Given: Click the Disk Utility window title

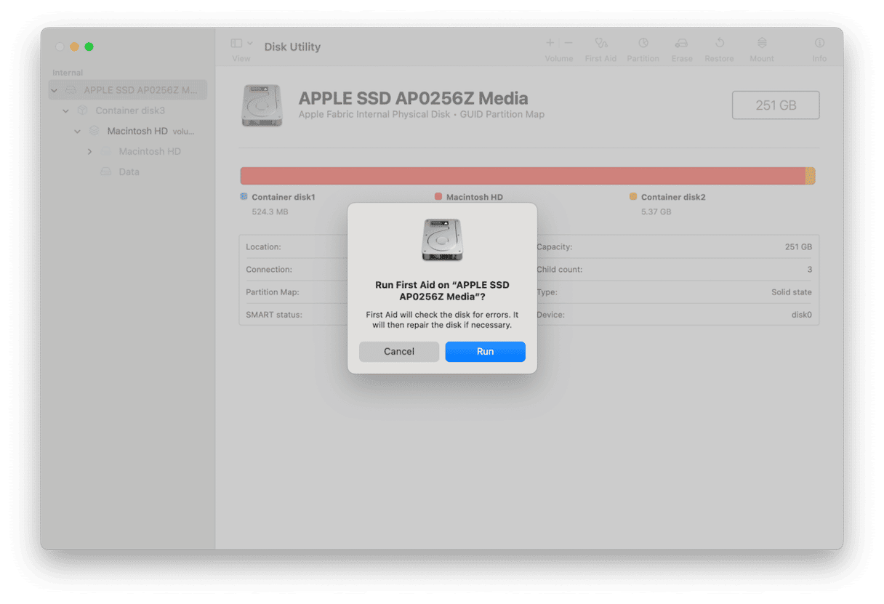Looking at the screenshot, I should click(292, 47).
